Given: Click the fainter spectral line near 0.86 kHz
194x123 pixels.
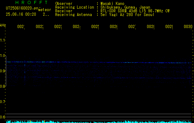Looking at the screenshot, I should coord(99,78).
